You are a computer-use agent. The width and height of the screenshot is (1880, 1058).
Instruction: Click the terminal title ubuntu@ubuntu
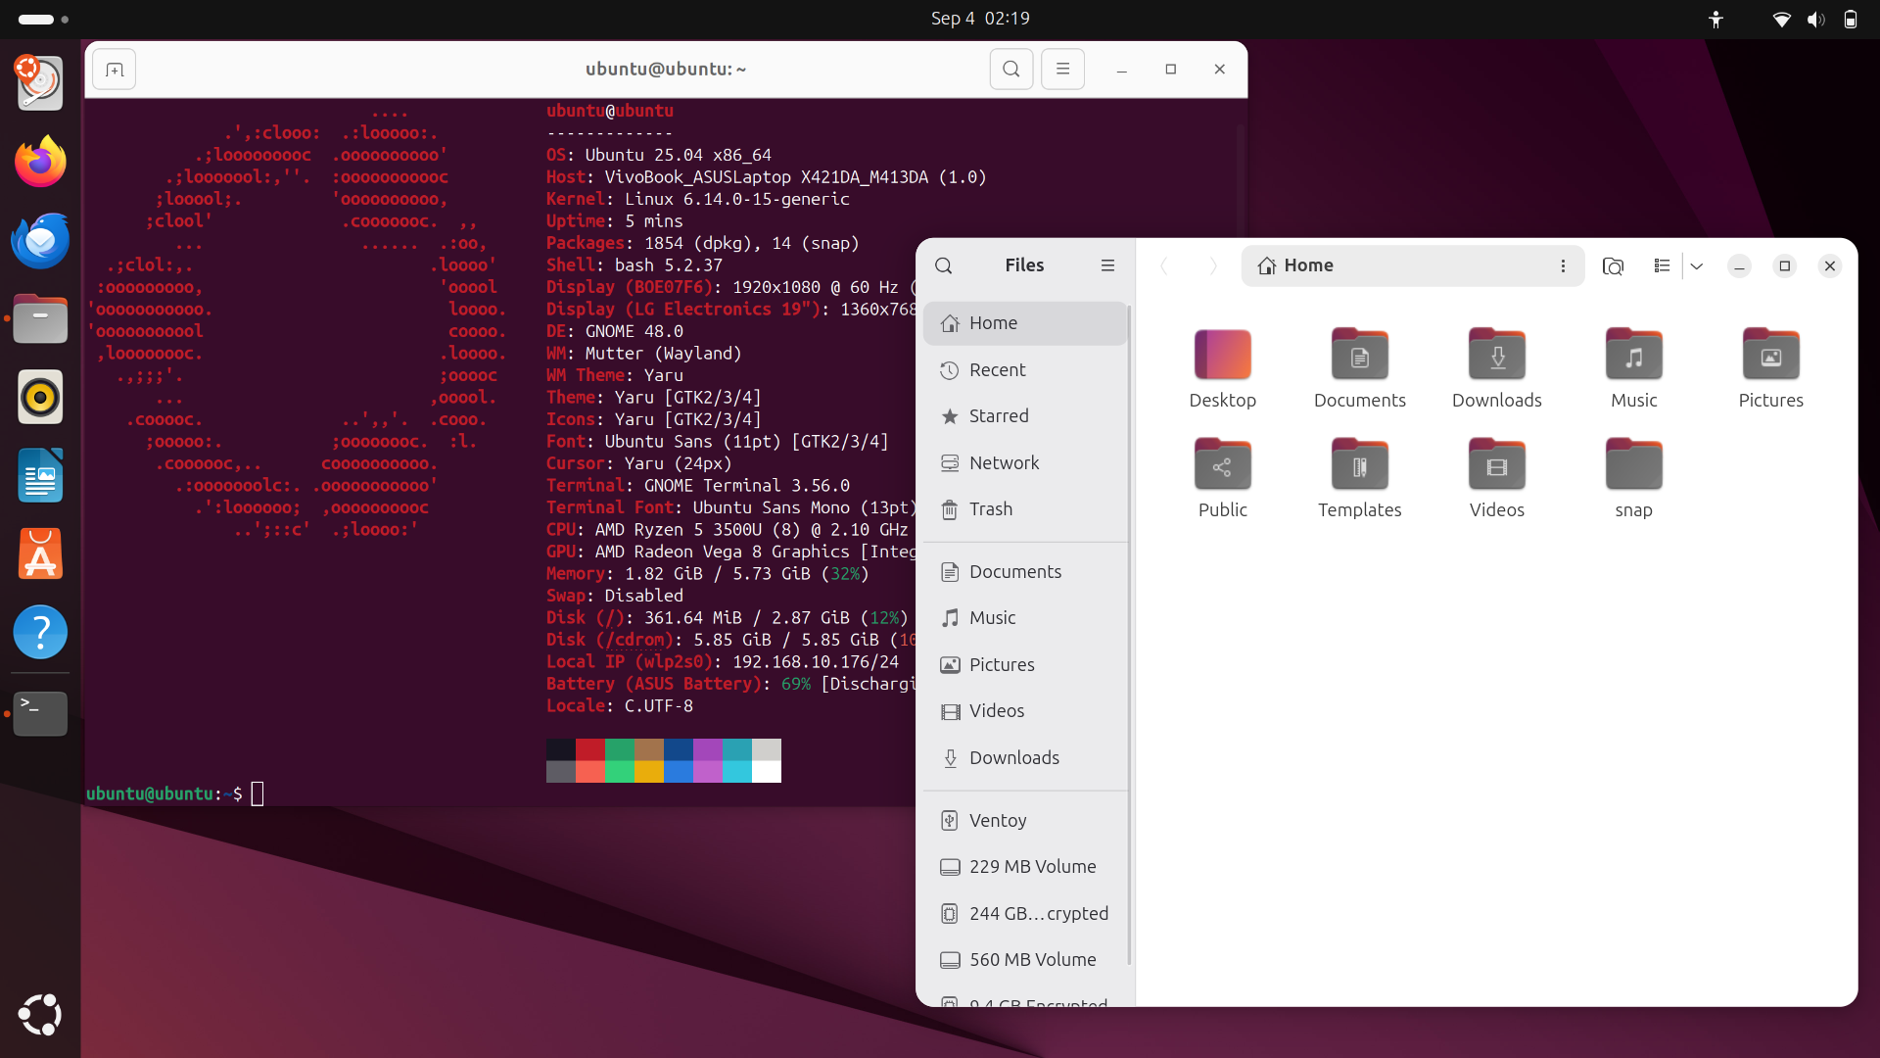[x=666, y=70]
